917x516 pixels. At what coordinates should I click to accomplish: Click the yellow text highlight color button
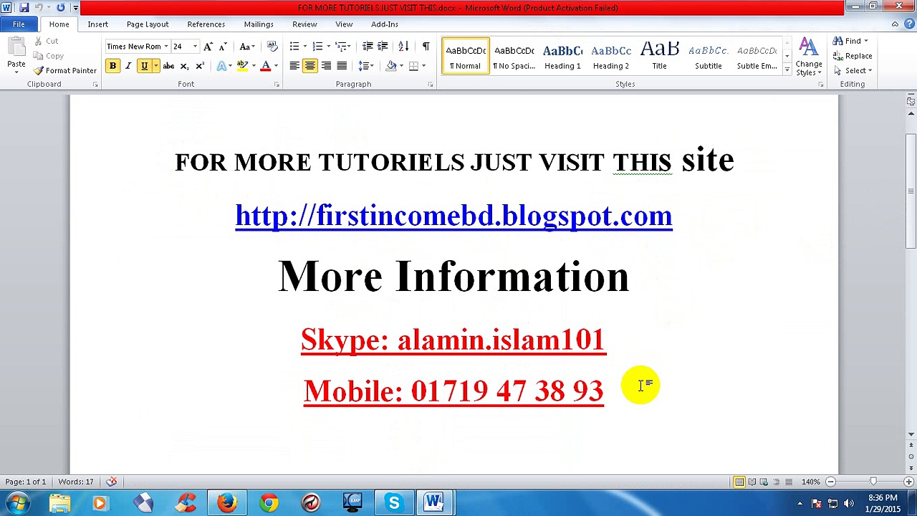pos(242,66)
